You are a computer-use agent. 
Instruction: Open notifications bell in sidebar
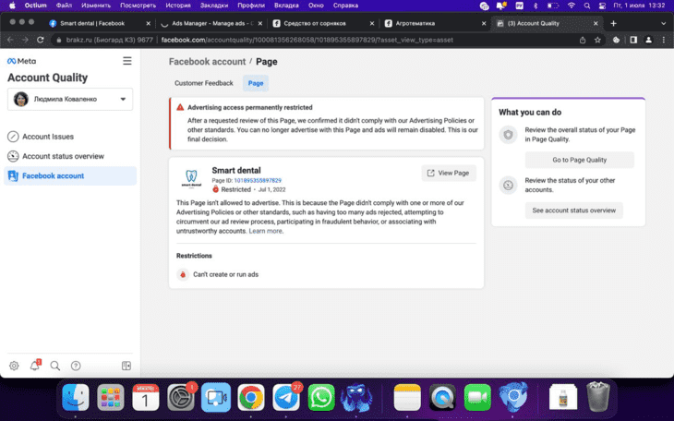[x=35, y=366]
